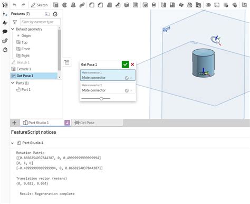The width and height of the screenshot is (250, 204).
Task: Undo the last action
Action: [x=15, y=5]
